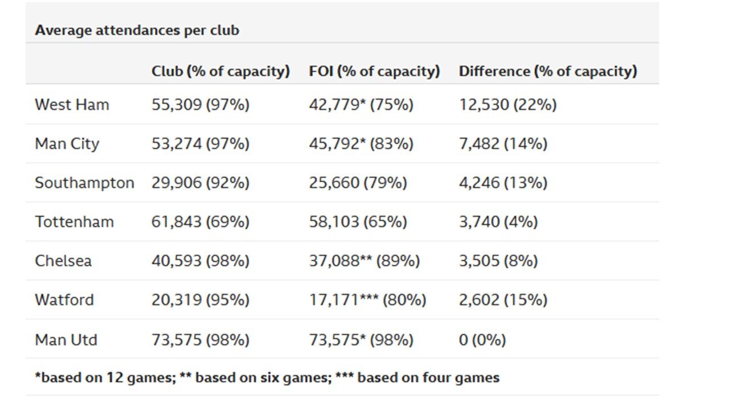
Task: Click the Man Utd club name
Action: (66, 340)
